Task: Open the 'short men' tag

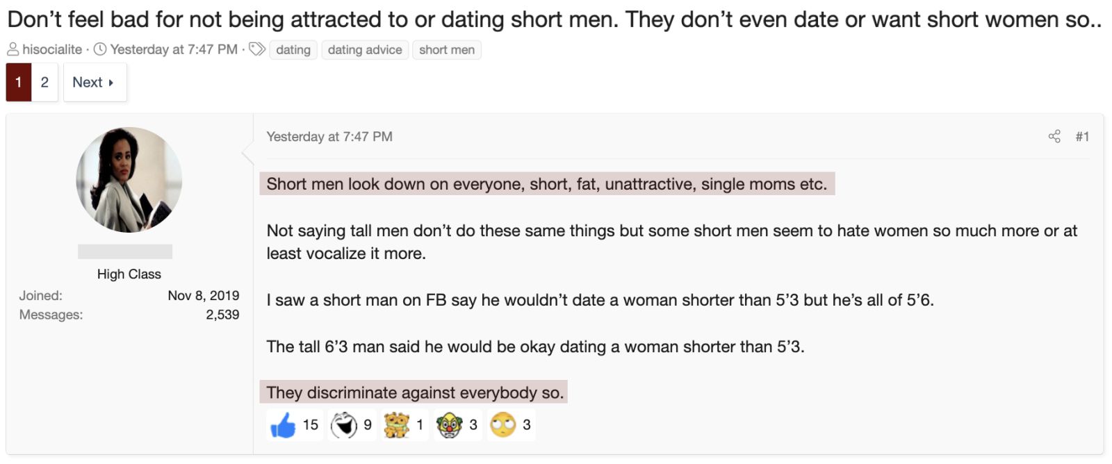Action: tap(447, 50)
